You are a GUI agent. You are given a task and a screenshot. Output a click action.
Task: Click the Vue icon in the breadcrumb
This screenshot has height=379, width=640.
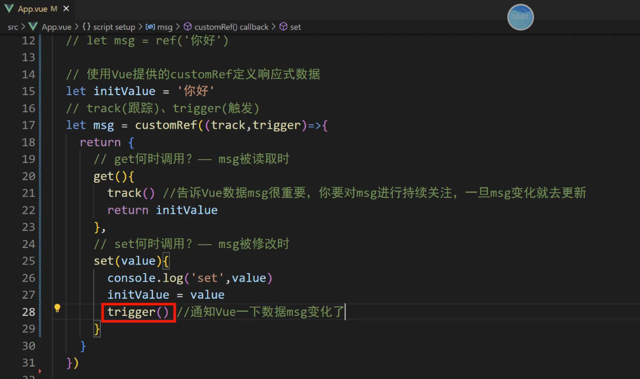pos(33,27)
